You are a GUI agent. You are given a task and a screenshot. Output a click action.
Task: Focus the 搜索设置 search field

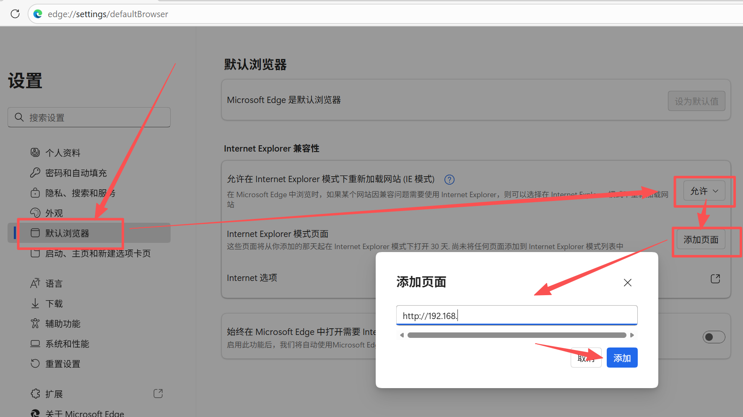point(89,117)
